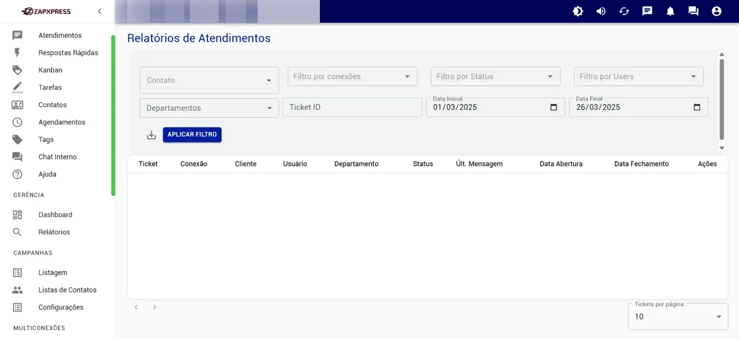
Task: Click the ZapXpress logo
Action: tap(46, 11)
